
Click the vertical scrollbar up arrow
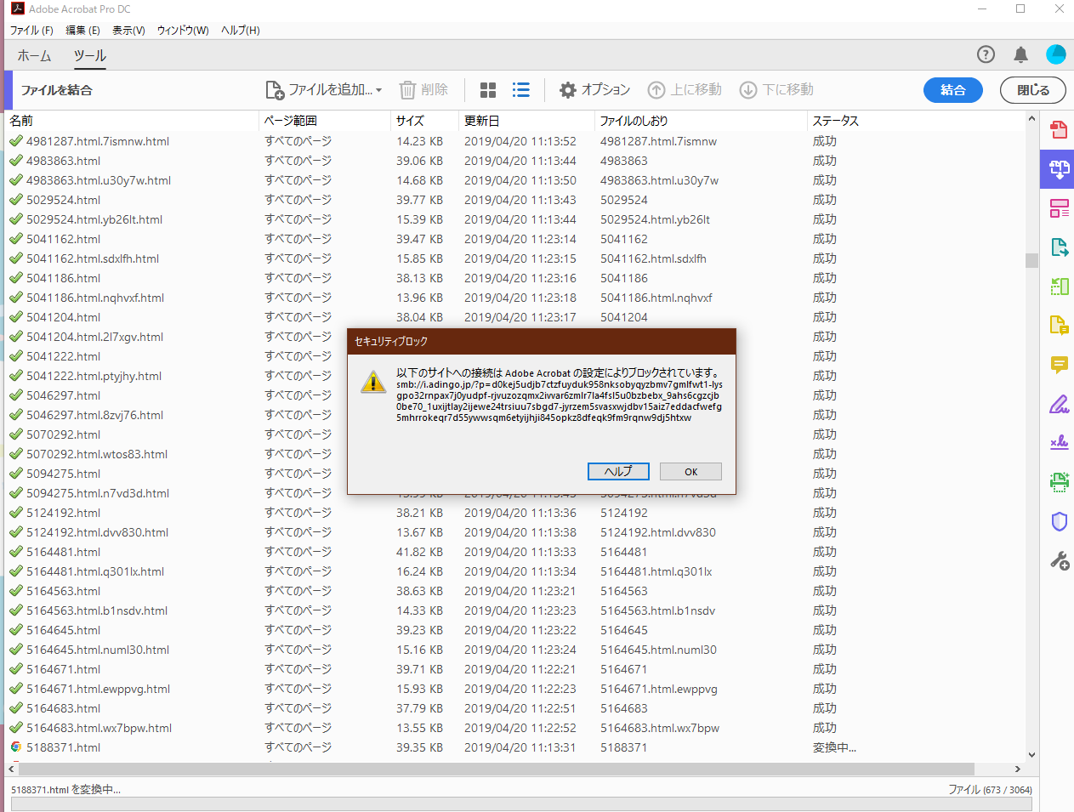pyautogui.click(x=1031, y=119)
